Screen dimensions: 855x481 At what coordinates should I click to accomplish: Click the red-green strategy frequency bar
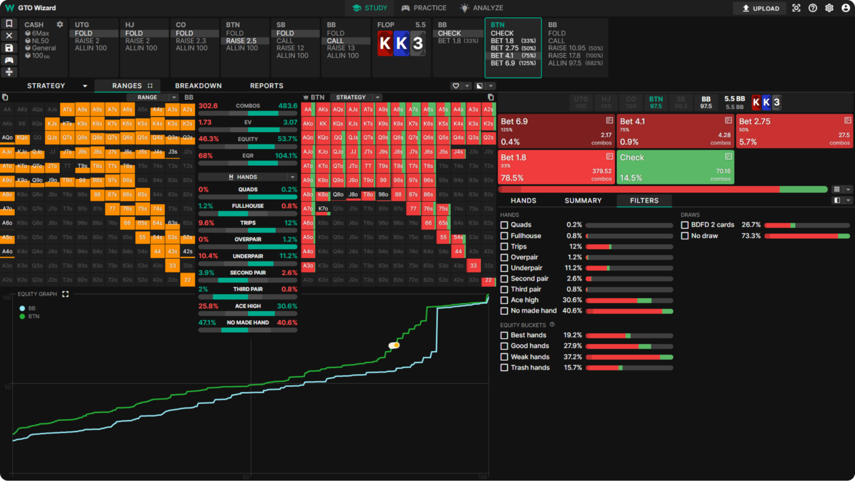pos(663,189)
